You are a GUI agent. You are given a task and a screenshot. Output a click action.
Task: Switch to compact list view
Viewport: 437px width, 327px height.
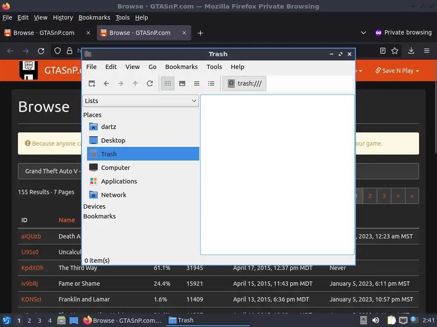[x=196, y=83]
